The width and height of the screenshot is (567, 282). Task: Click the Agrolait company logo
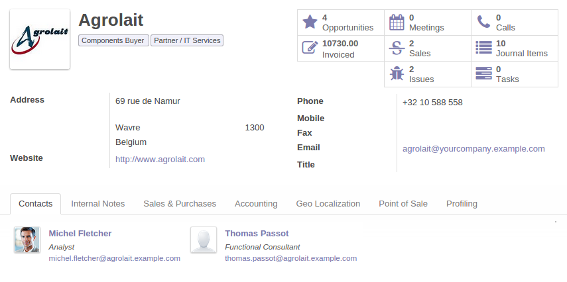point(40,39)
